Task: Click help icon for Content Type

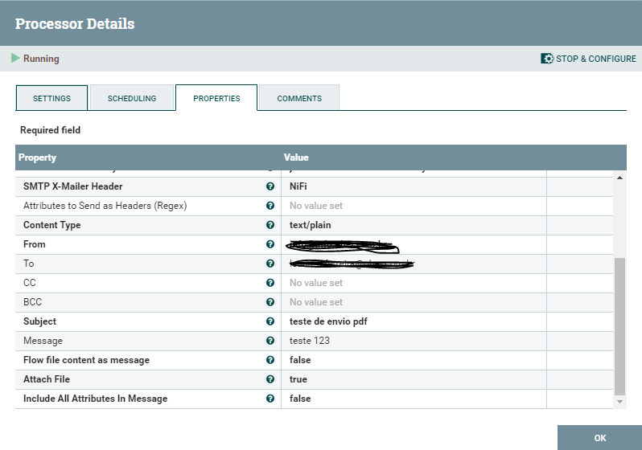Action: tap(270, 225)
